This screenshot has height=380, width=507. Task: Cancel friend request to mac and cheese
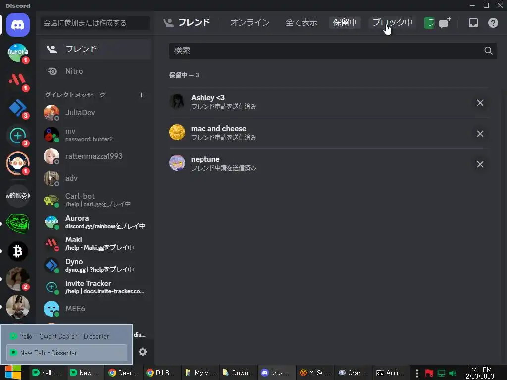[480, 134]
